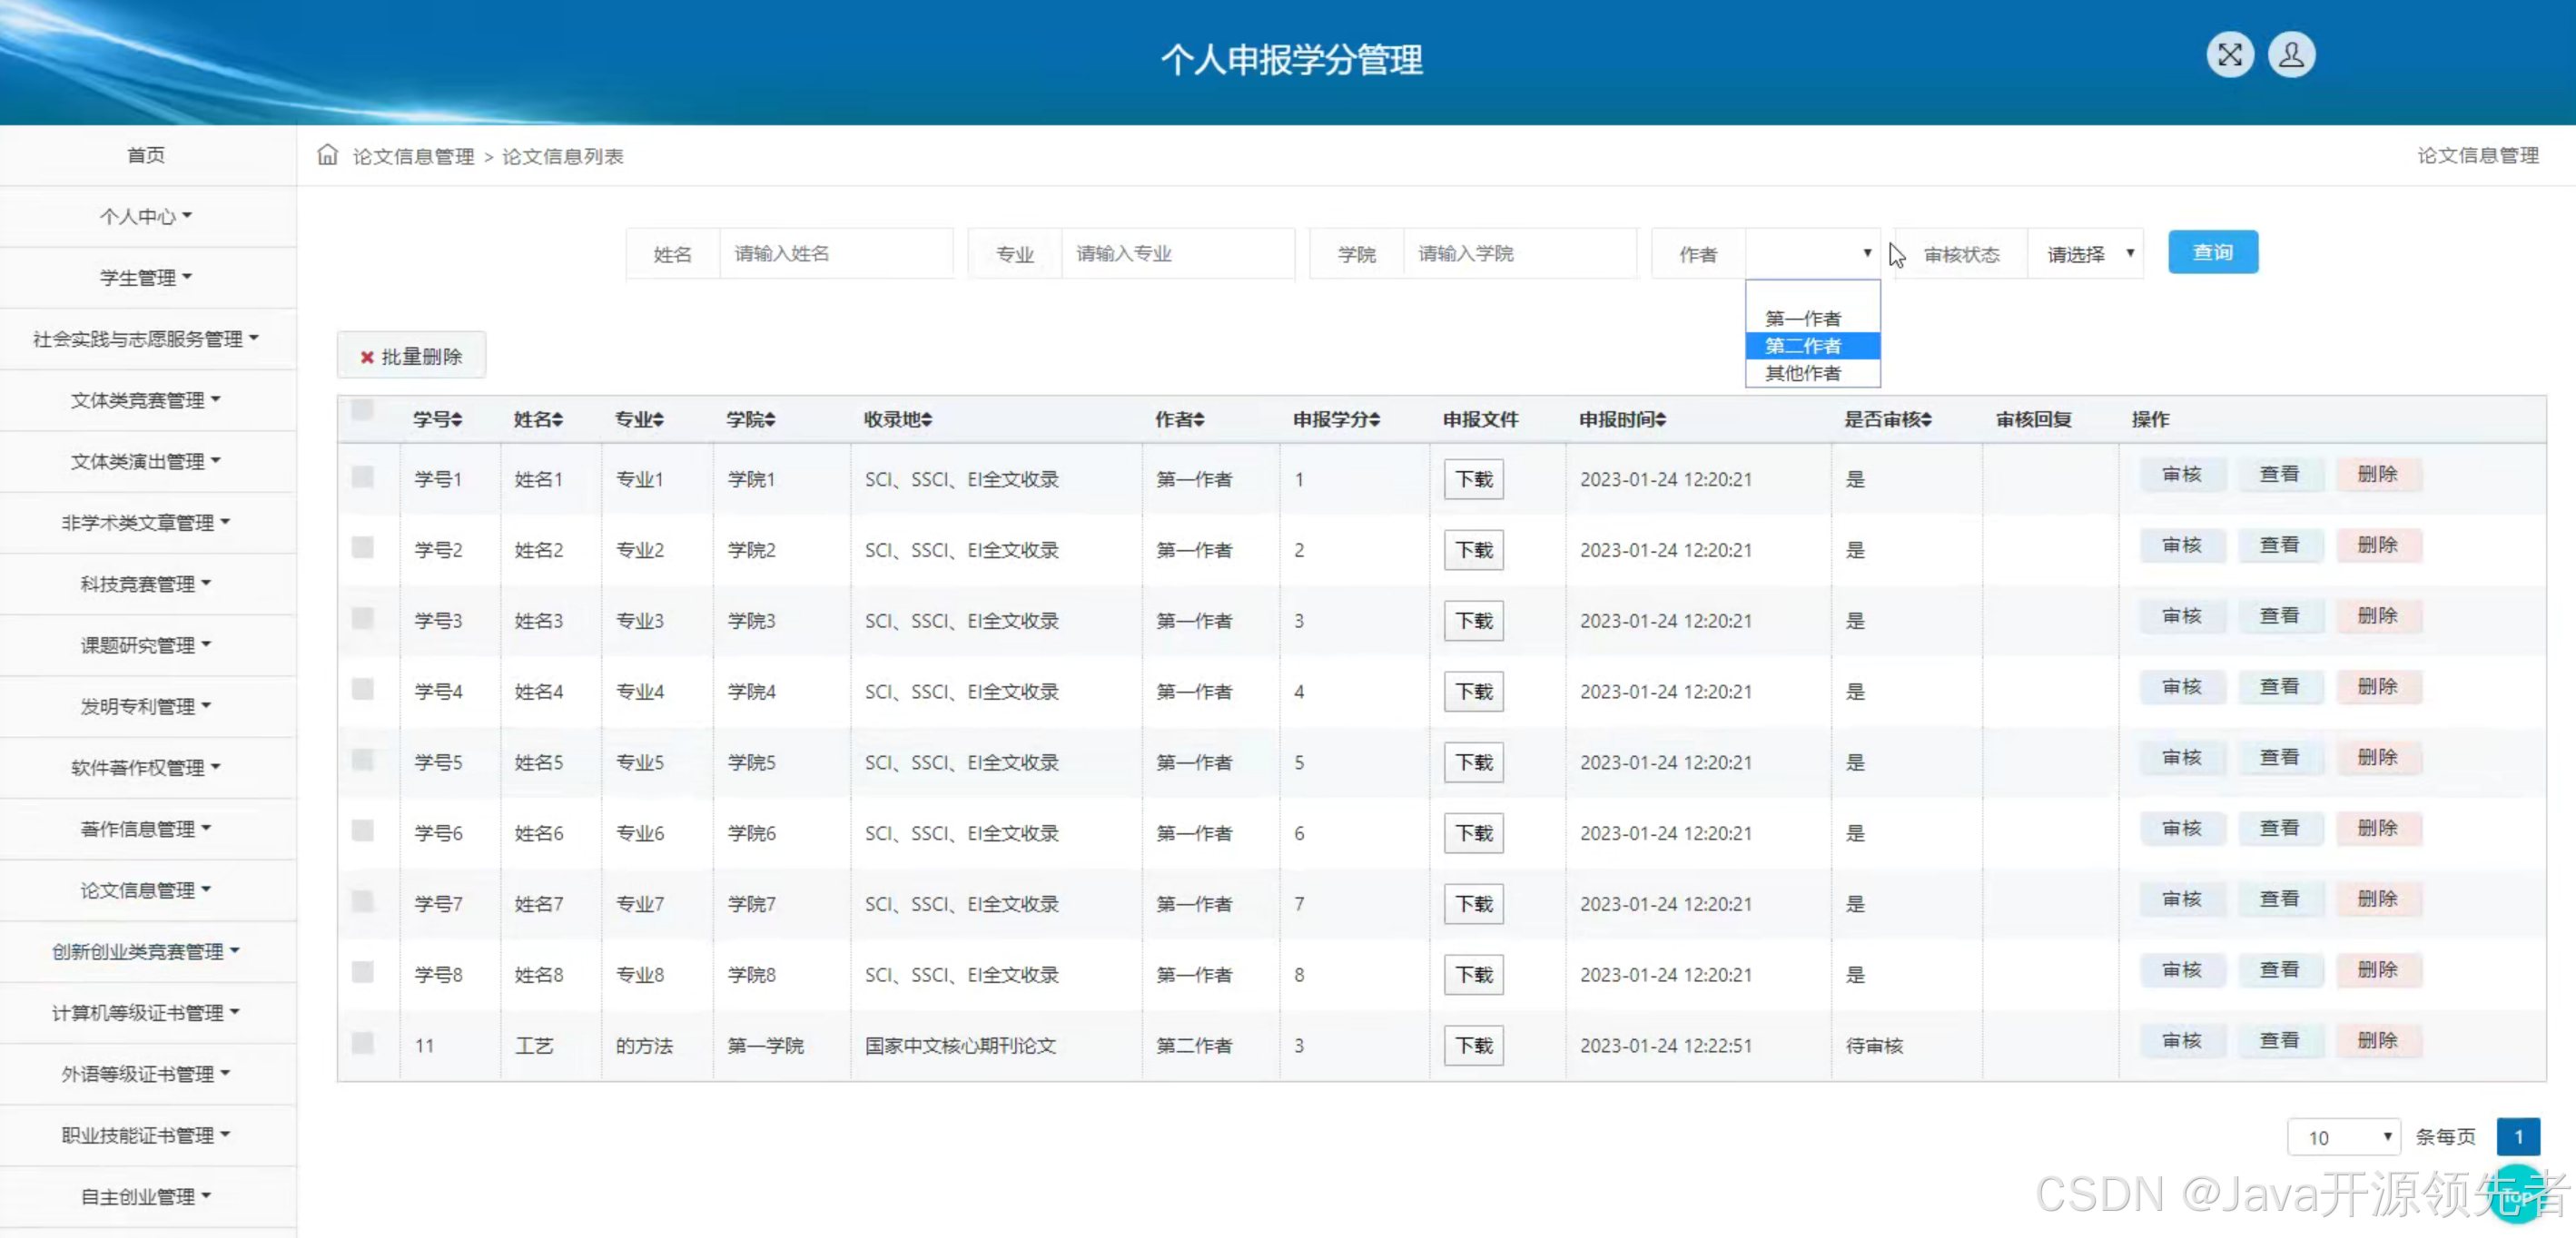This screenshot has height=1238, width=2576.
Task: Expand the 学生管理 sidebar menu
Action: tap(146, 278)
